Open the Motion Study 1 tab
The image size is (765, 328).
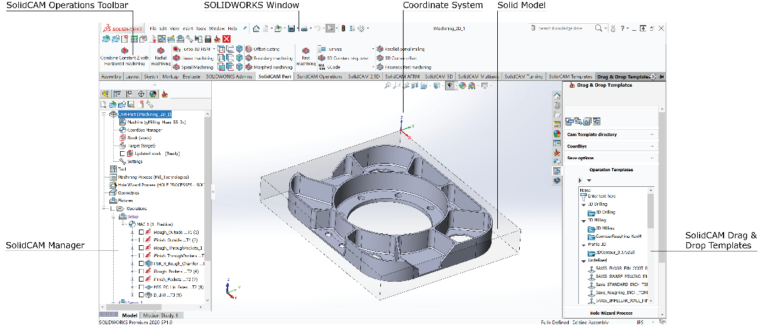[161, 315]
